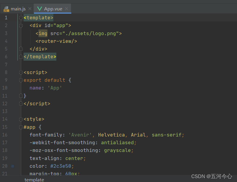The image size is (237, 182).
Task: Collapse the #app rule fold at line 15
Action: click(x=21, y=127)
